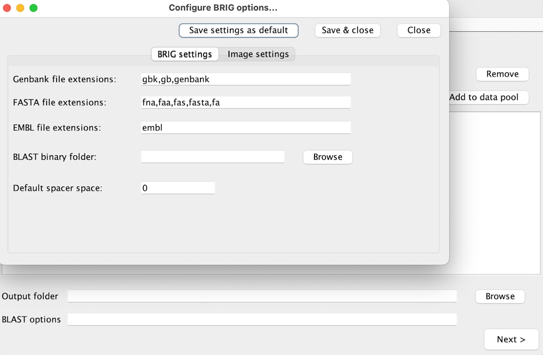
Task: Click the Genbank file extensions label
Action: [x=65, y=79]
